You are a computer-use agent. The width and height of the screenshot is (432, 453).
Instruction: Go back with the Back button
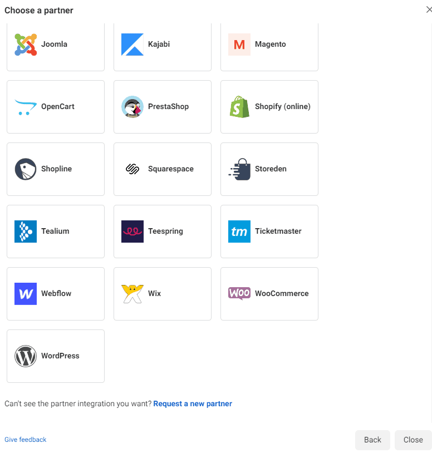click(x=372, y=440)
